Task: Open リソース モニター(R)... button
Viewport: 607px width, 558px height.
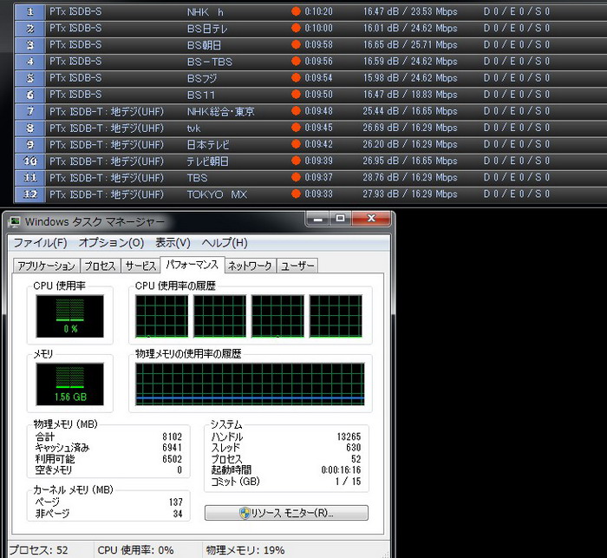Action: coord(286,513)
